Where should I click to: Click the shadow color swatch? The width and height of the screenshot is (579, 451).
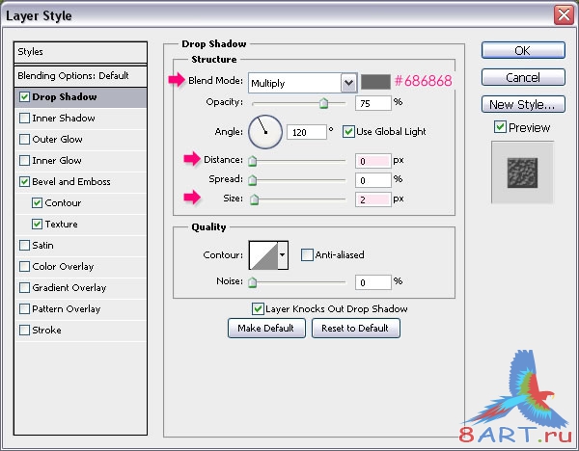[375, 82]
